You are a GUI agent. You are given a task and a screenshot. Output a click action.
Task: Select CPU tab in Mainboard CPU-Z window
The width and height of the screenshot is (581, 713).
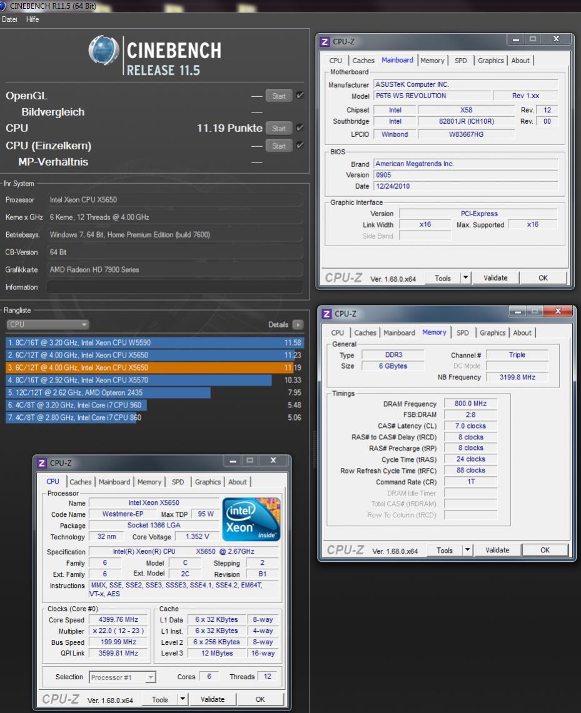(x=335, y=61)
